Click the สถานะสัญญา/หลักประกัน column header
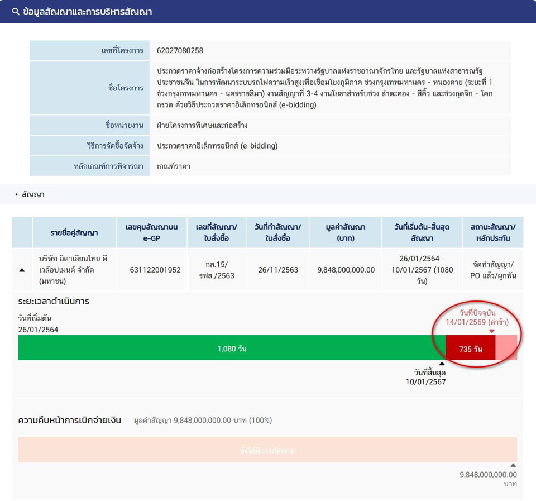The width and height of the screenshot is (536, 501). point(492,233)
